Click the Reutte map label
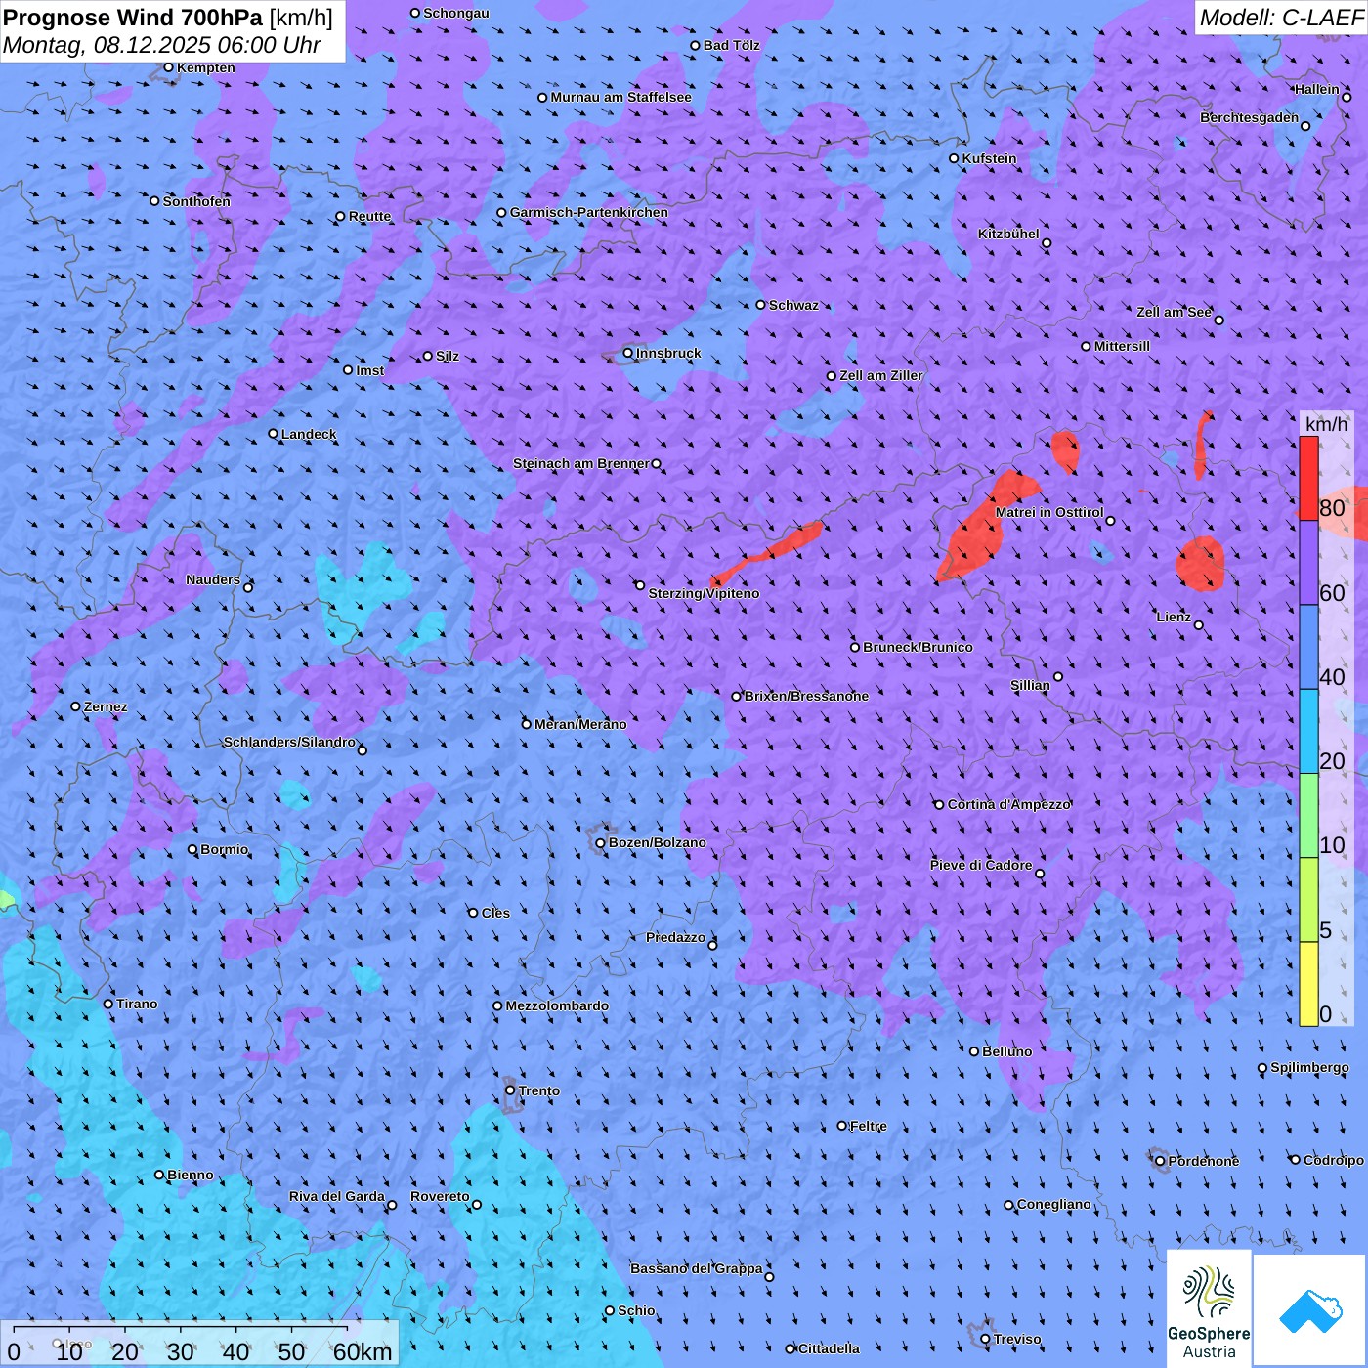 (369, 216)
